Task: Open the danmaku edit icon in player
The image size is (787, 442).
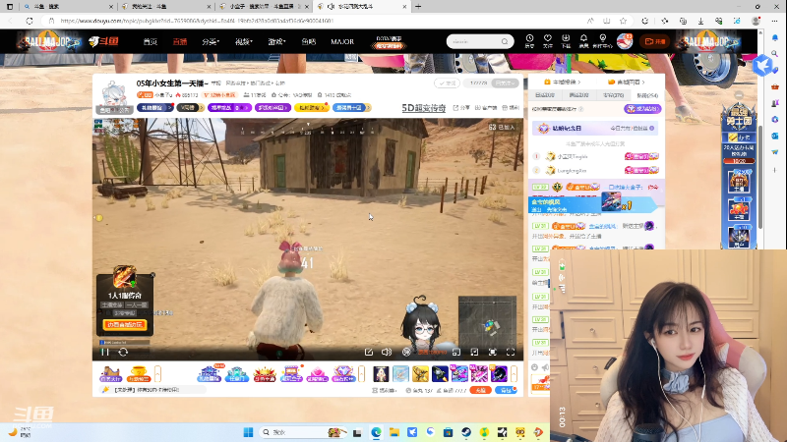Action: [368, 353]
